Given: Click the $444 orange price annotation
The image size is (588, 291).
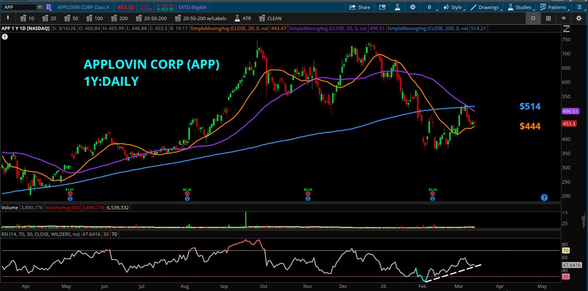Looking at the screenshot, I should pos(530,126).
